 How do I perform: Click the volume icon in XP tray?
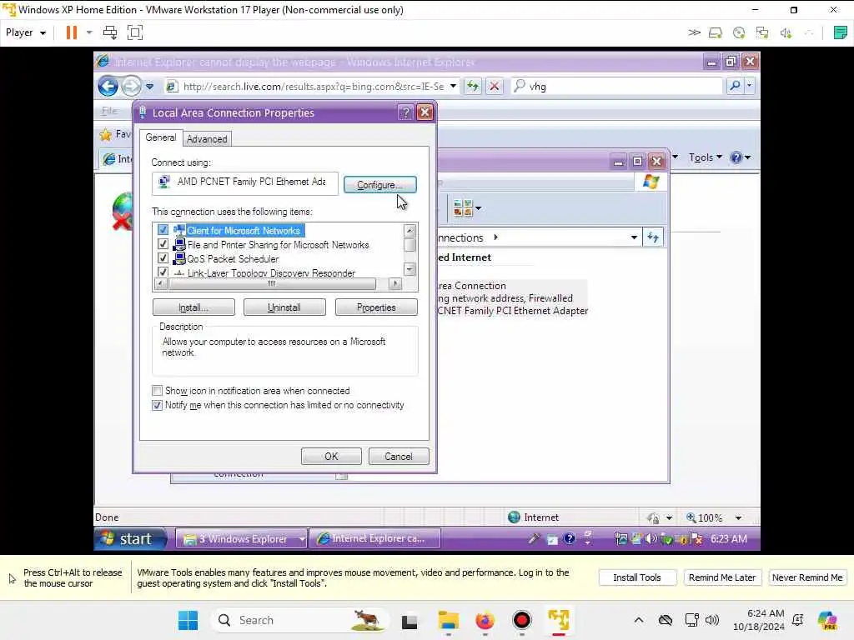[x=651, y=539]
